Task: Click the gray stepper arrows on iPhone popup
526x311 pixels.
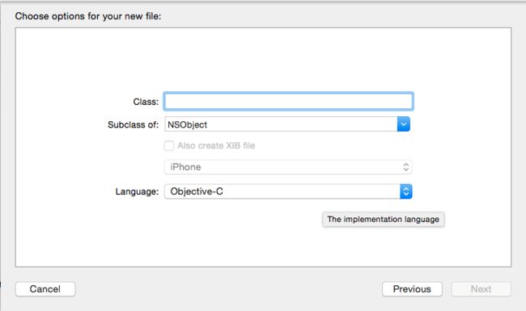Action: click(406, 167)
